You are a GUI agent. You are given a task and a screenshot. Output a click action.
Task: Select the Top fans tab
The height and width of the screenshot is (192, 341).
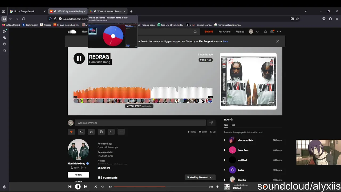226,125
